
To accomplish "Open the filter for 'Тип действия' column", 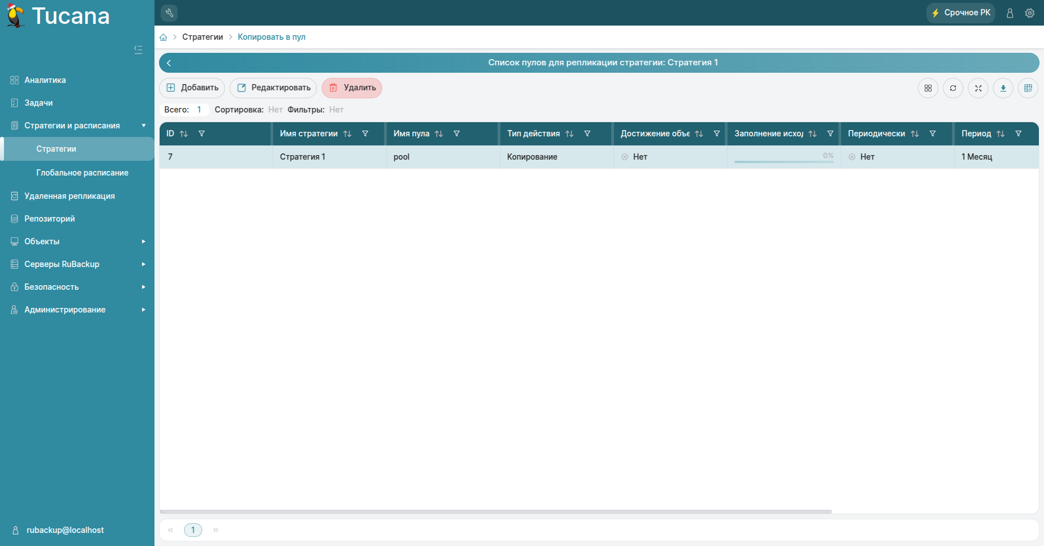I will pyautogui.click(x=587, y=134).
